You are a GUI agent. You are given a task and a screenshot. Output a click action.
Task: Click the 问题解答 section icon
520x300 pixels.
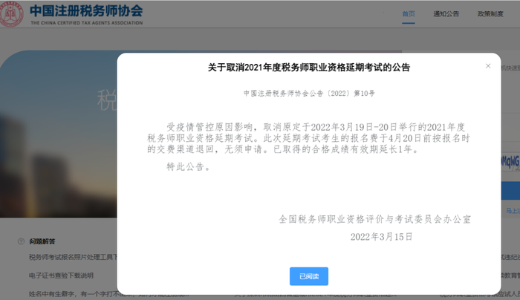coord(21,242)
